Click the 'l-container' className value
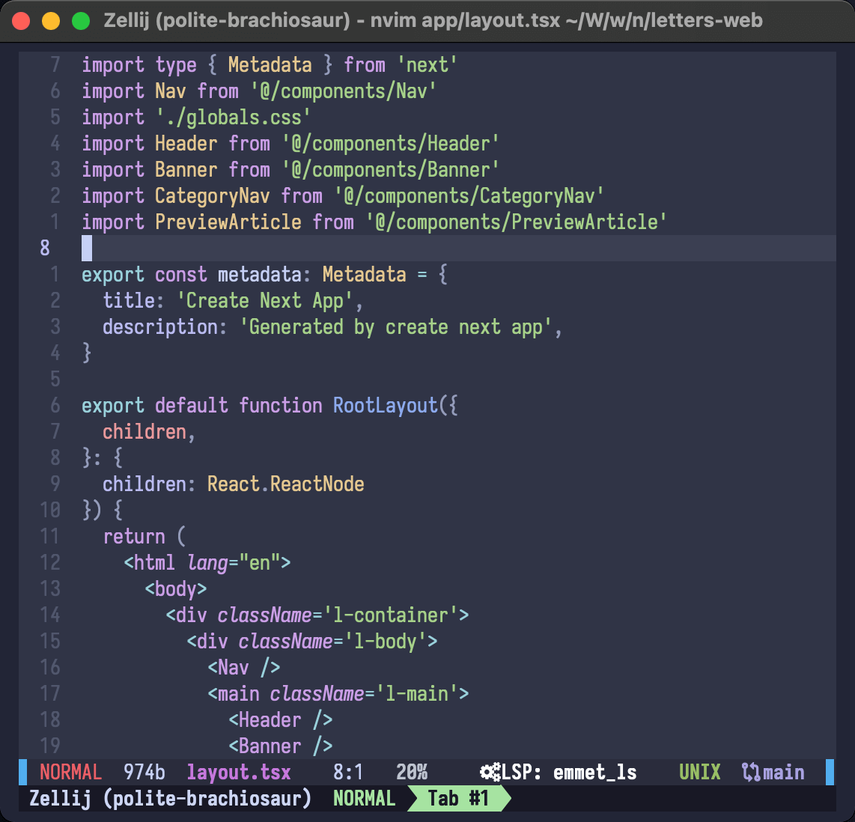 (390, 615)
